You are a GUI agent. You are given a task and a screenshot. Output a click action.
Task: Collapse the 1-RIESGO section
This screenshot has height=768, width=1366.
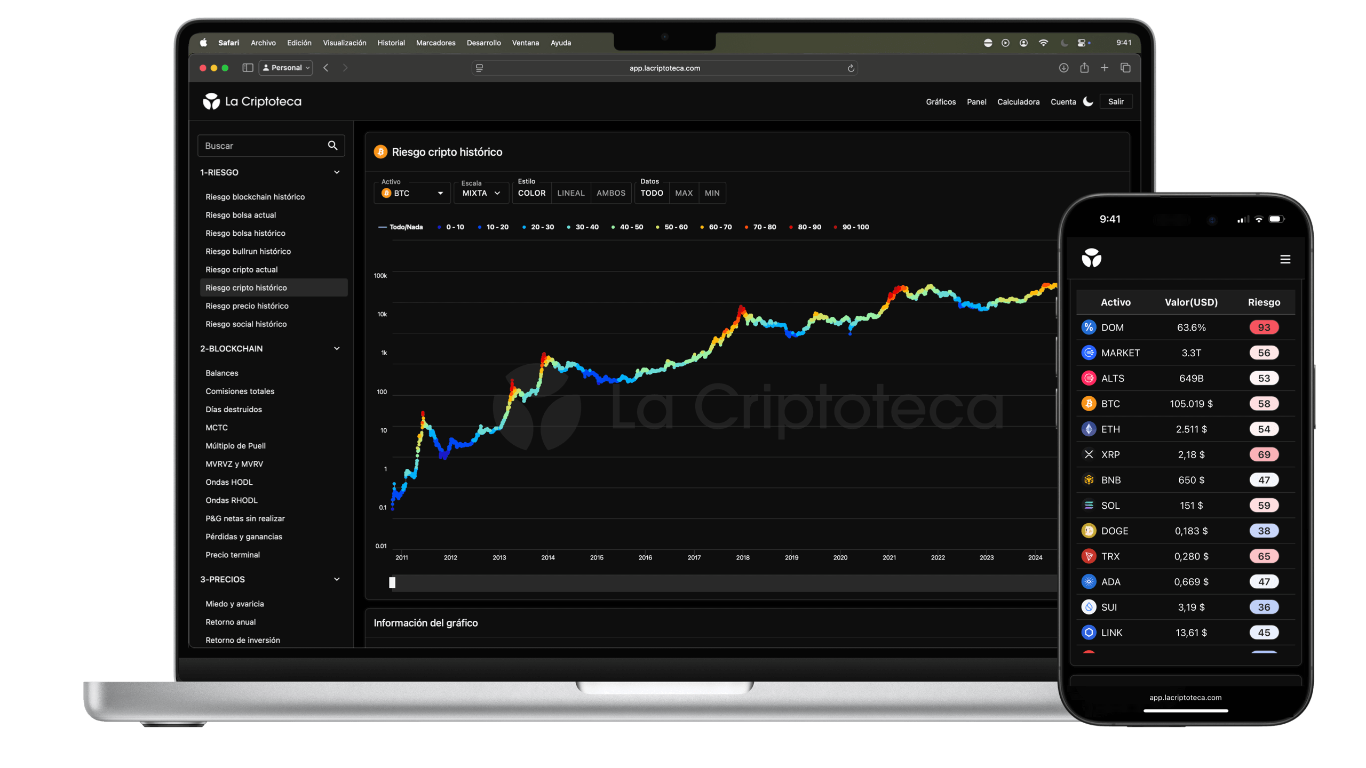pos(337,172)
